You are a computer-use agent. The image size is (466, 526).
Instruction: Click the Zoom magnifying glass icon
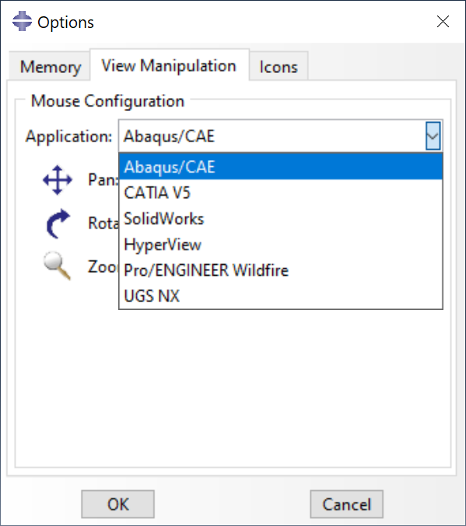click(58, 266)
